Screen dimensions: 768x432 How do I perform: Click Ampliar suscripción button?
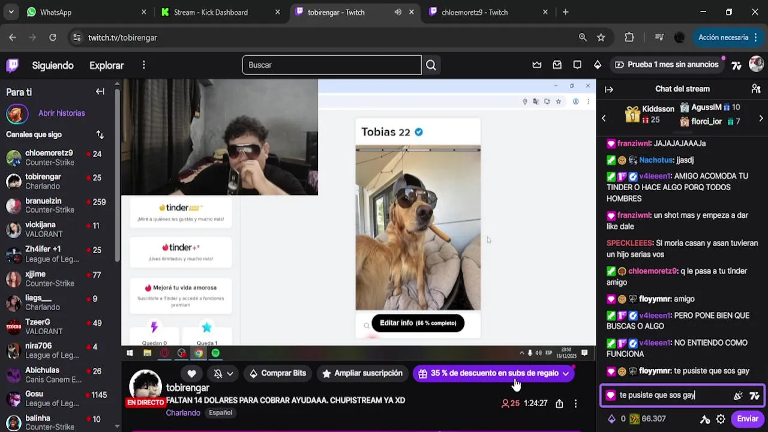point(362,373)
